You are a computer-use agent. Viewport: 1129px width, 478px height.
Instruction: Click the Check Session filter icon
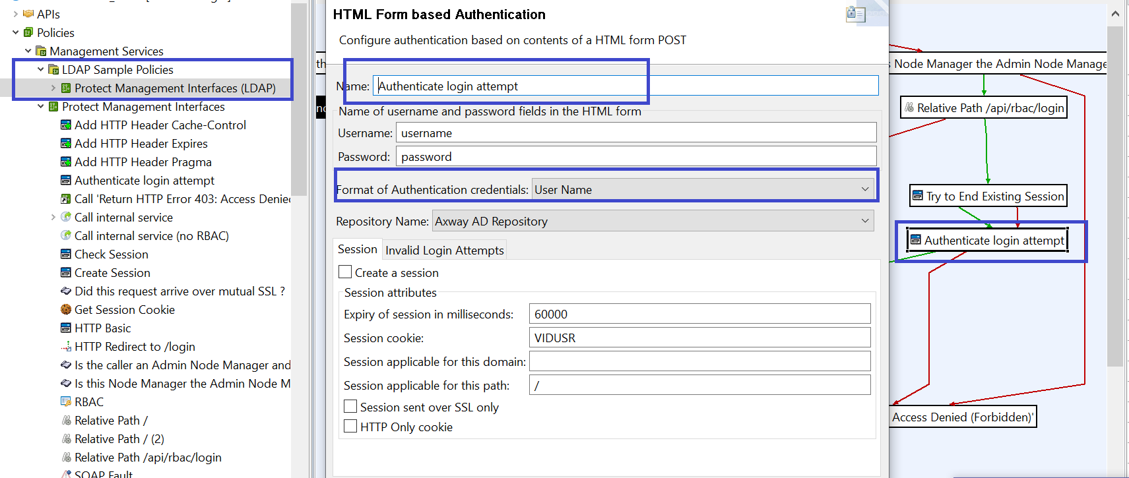(66, 254)
